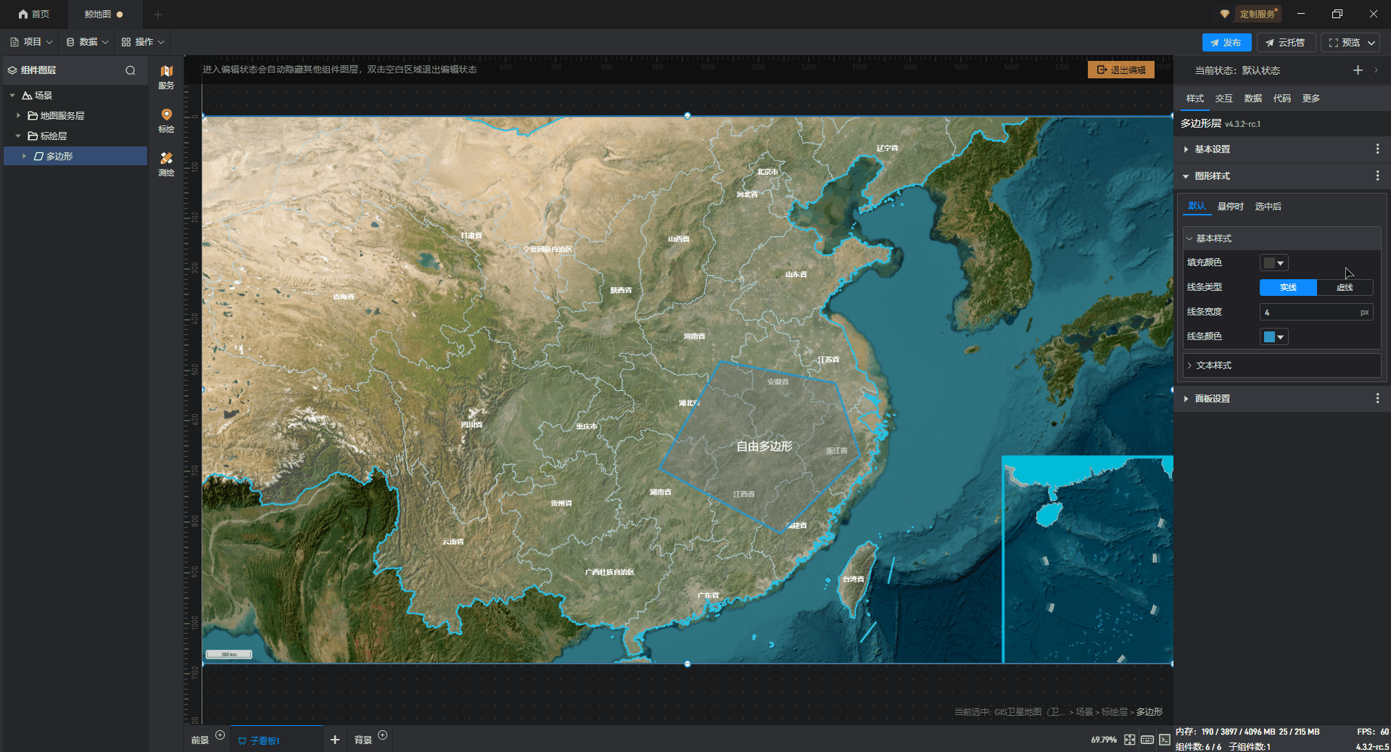Open the 更多 tab
1391x752 pixels.
click(1311, 99)
